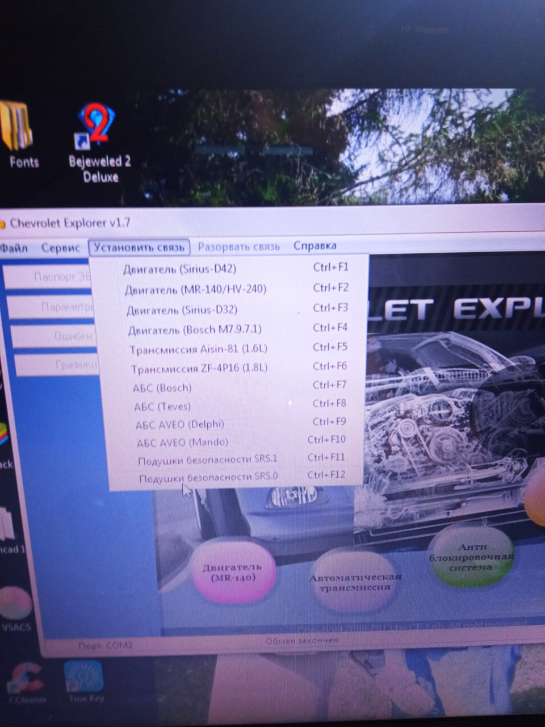This screenshot has width=545, height=727.
Task: Click the Автоматическая трансмиссия bubble
Action: (x=355, y=582)
